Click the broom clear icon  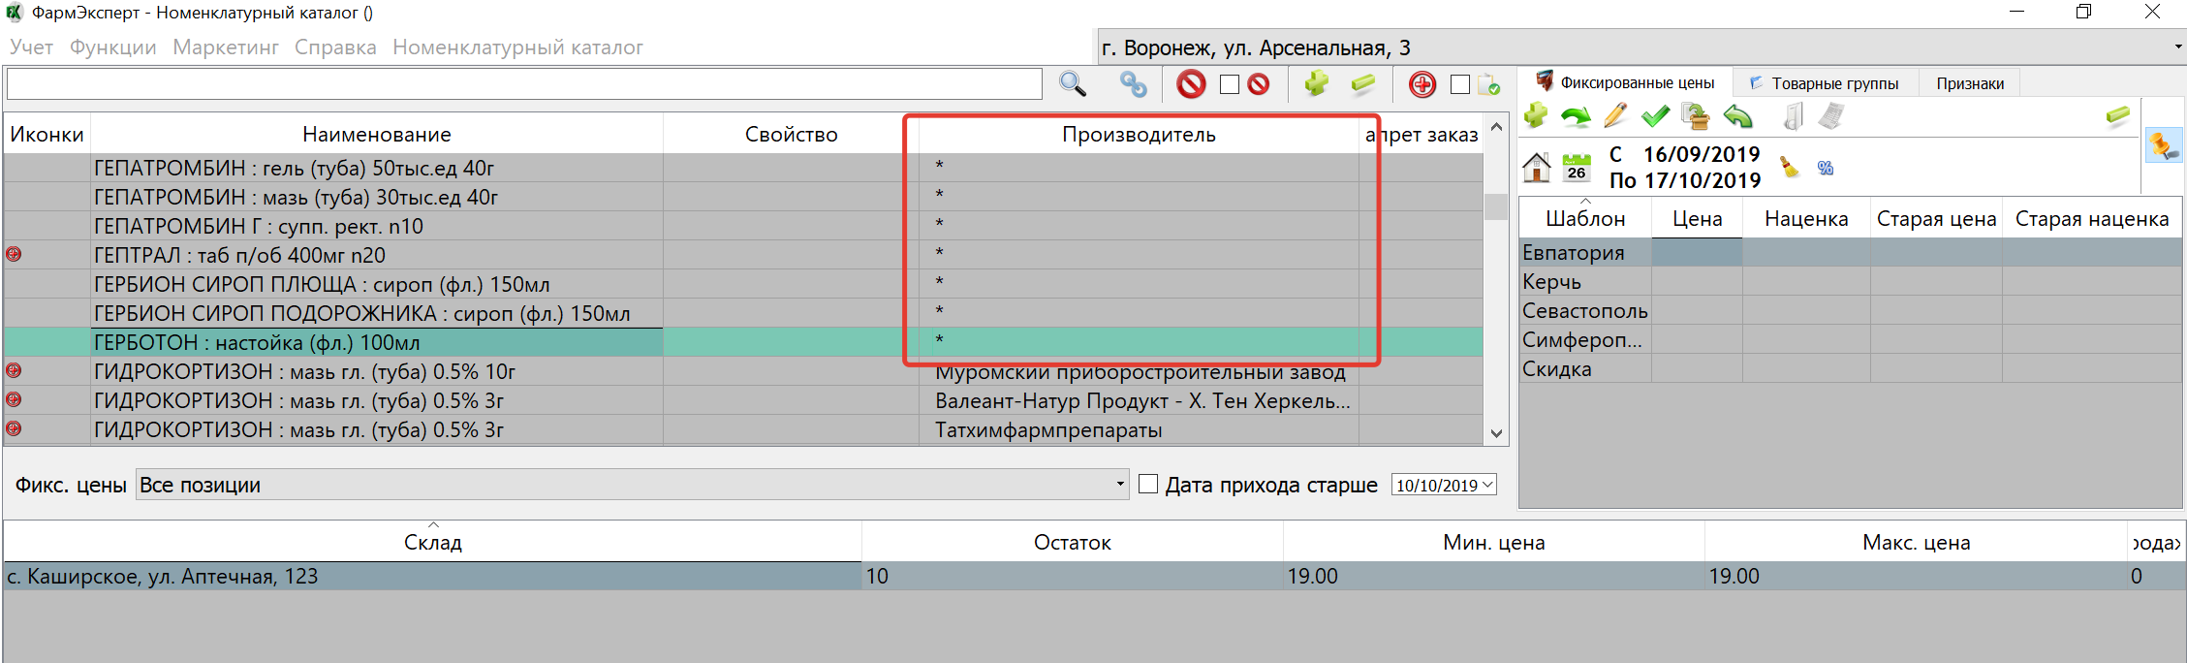pos(1789,168)
